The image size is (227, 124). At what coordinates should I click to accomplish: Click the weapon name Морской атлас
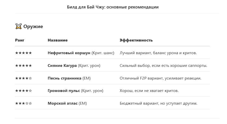[x=63, y=104]
